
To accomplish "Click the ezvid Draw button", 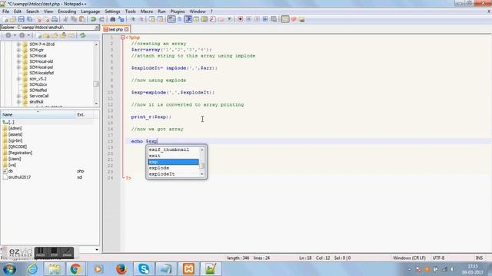I will (x=67, y=252).
